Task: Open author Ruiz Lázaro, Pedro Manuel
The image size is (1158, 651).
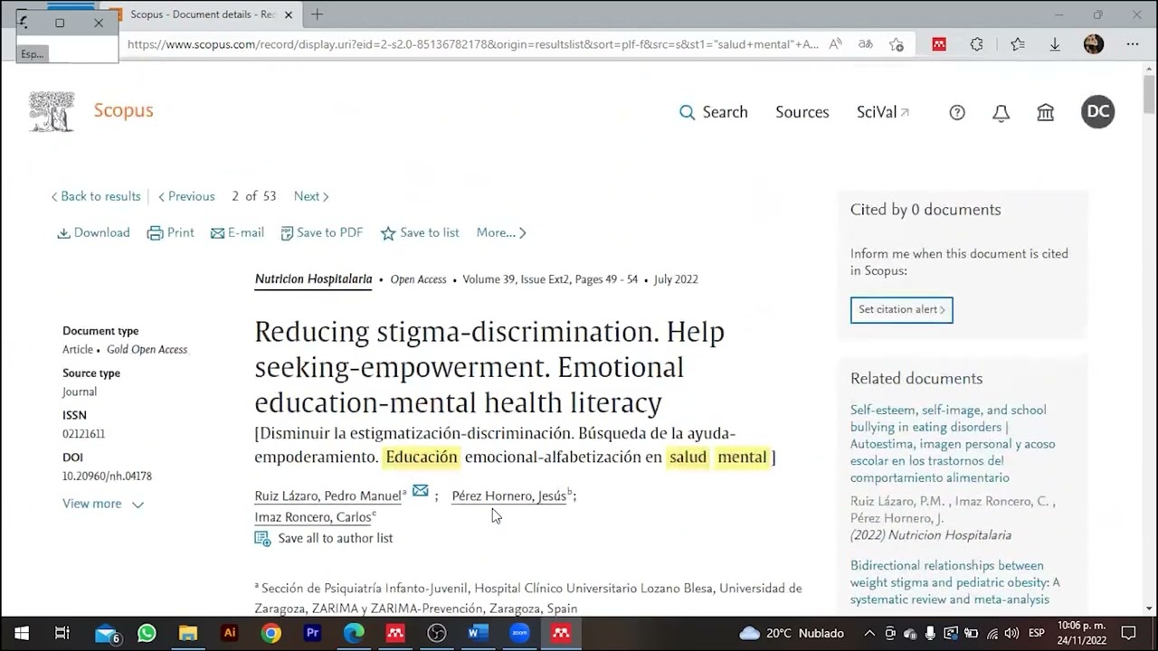Action: [327, 495]
